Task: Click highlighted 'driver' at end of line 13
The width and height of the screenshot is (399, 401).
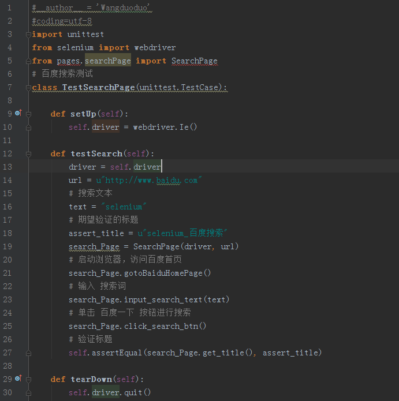Action: (x=147, y=167)
